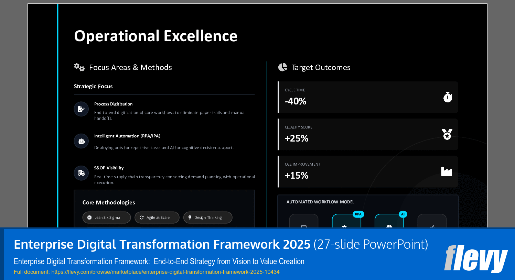Expand the Core Methodologies section
This screenshot has height=280, width=515.
108,202
